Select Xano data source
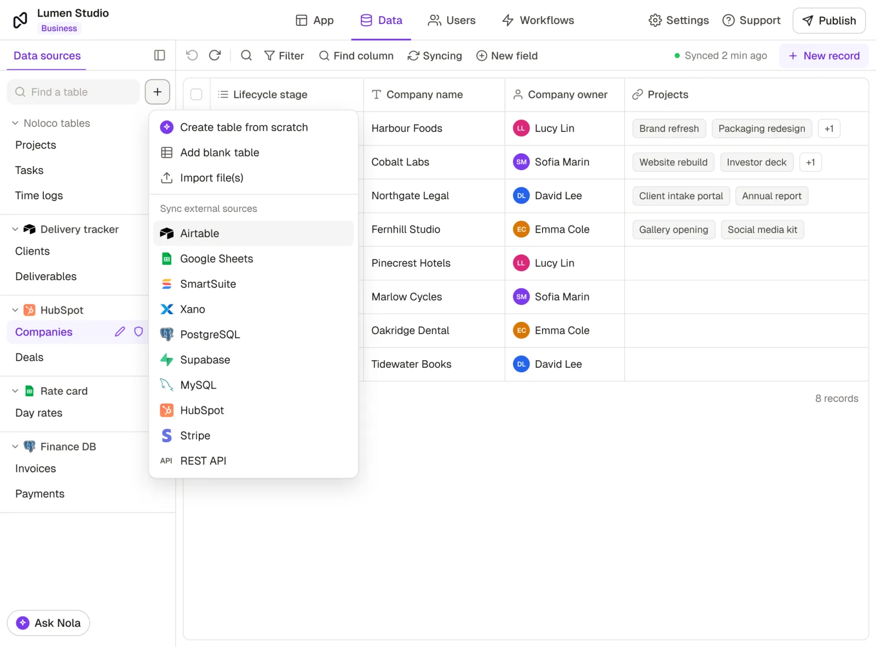 [x=253, y=309]
